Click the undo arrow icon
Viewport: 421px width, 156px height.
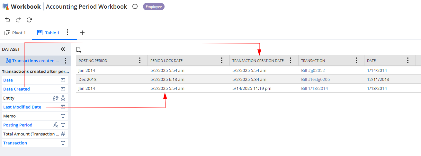point(7,20)
